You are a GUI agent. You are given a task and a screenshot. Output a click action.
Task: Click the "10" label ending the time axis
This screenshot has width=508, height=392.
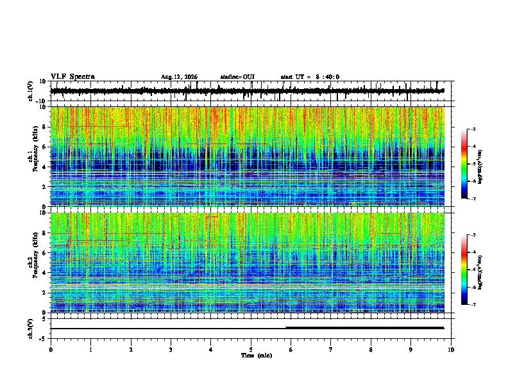(x=451, y=350)
